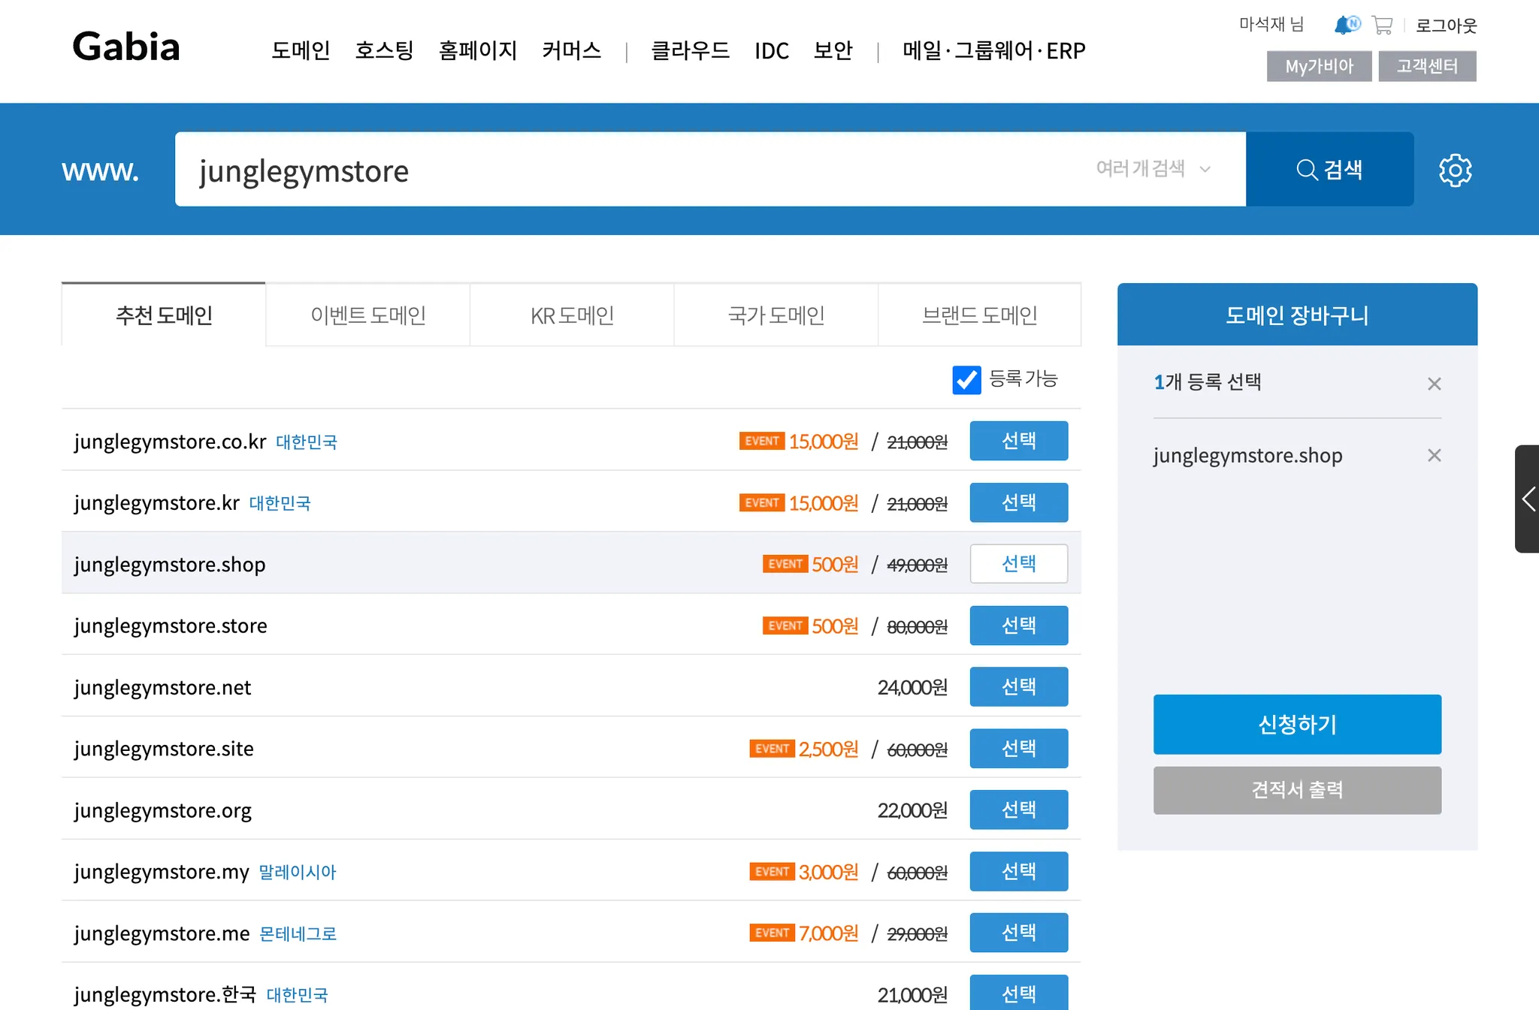Click the 신청하기 button

[x=1297, y=725]
